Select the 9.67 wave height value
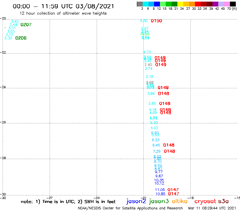 tap(159, 176)
